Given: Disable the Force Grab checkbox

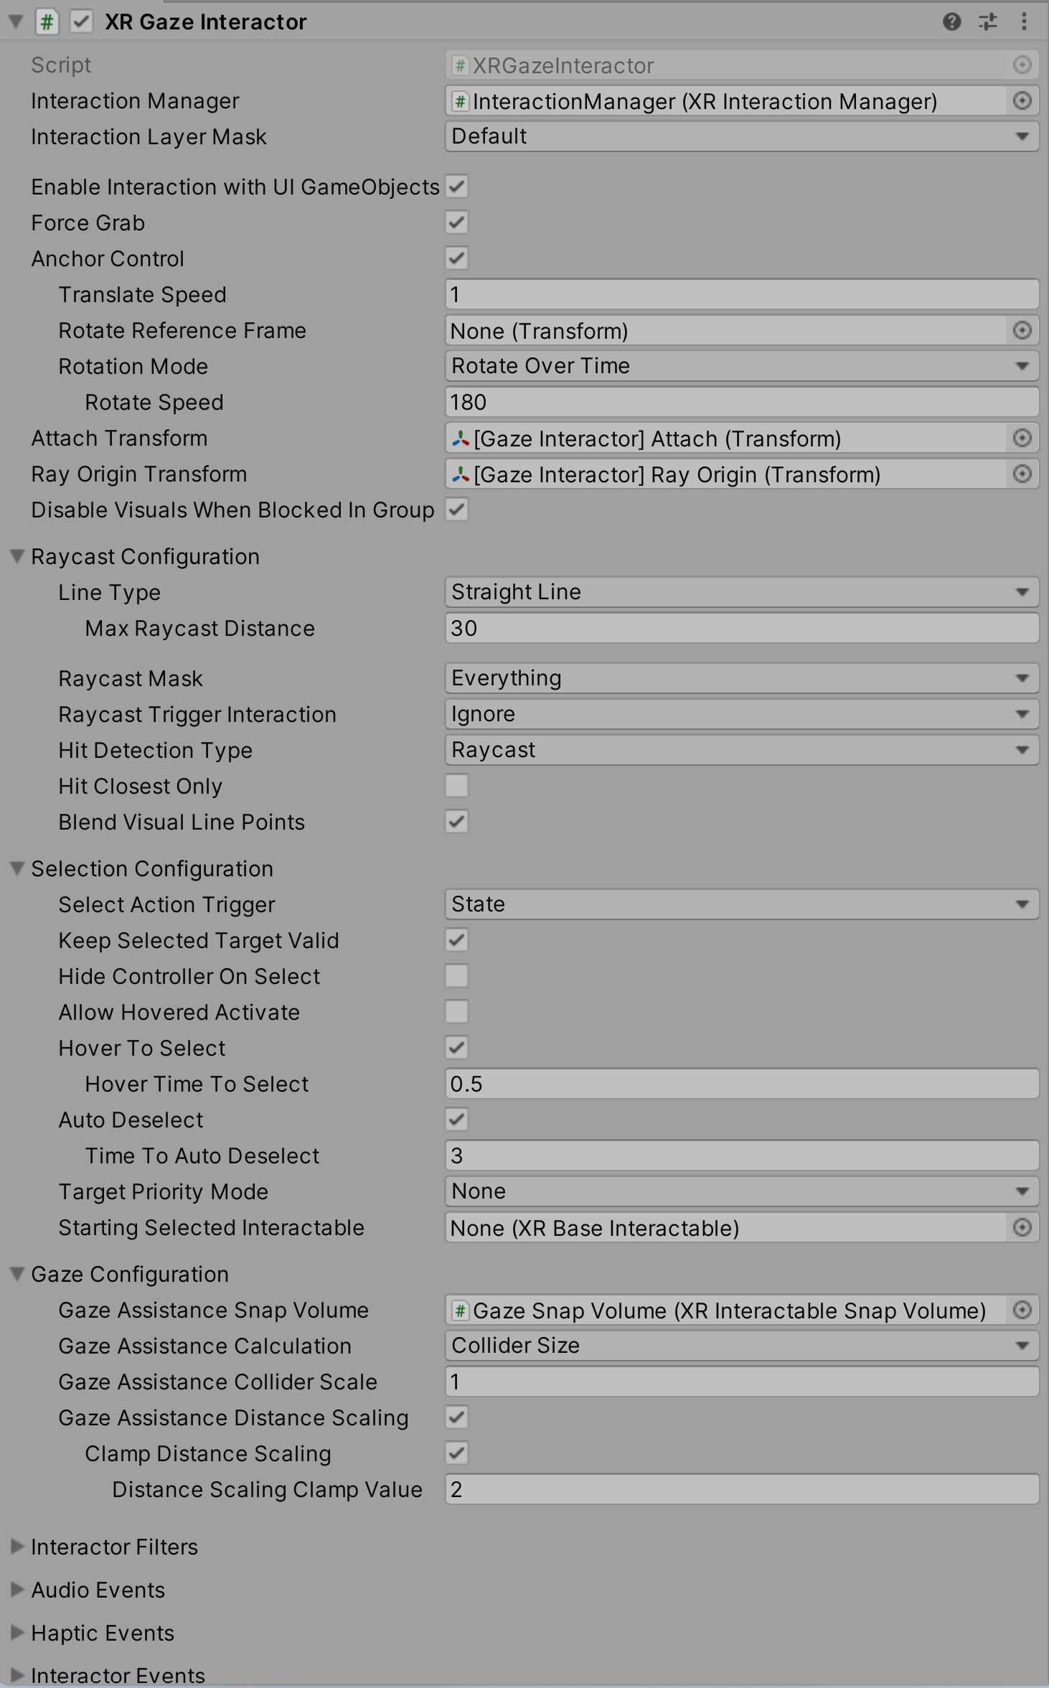Looking at the screenshot, I should [x=457, y=222].
